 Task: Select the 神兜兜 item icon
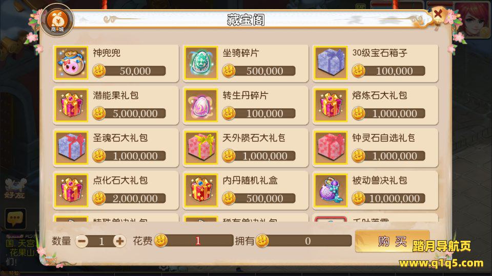[72, 63]
